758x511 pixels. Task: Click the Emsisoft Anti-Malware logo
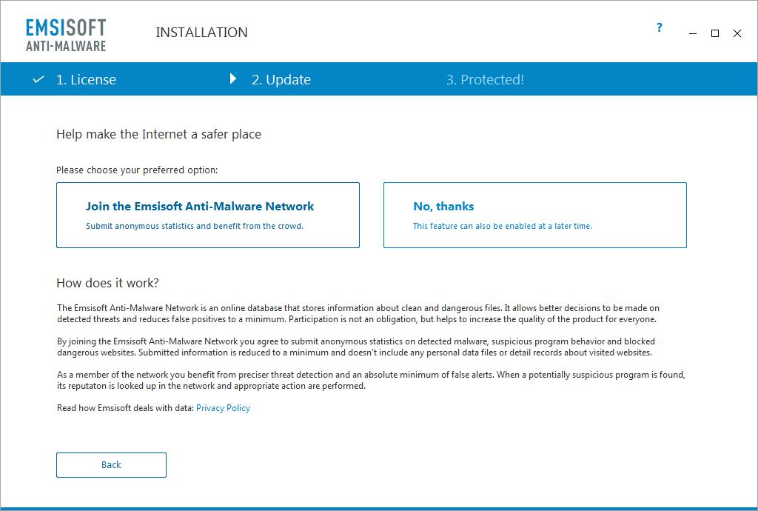(66, 36)
